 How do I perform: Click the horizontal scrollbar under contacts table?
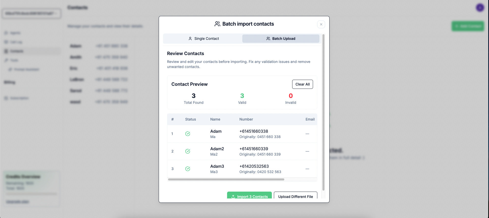[226, 179]
